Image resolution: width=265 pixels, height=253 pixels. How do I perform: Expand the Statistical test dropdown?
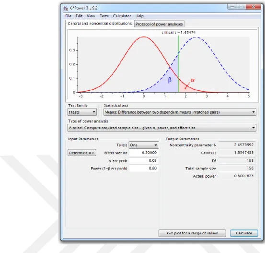pos(180,112)
